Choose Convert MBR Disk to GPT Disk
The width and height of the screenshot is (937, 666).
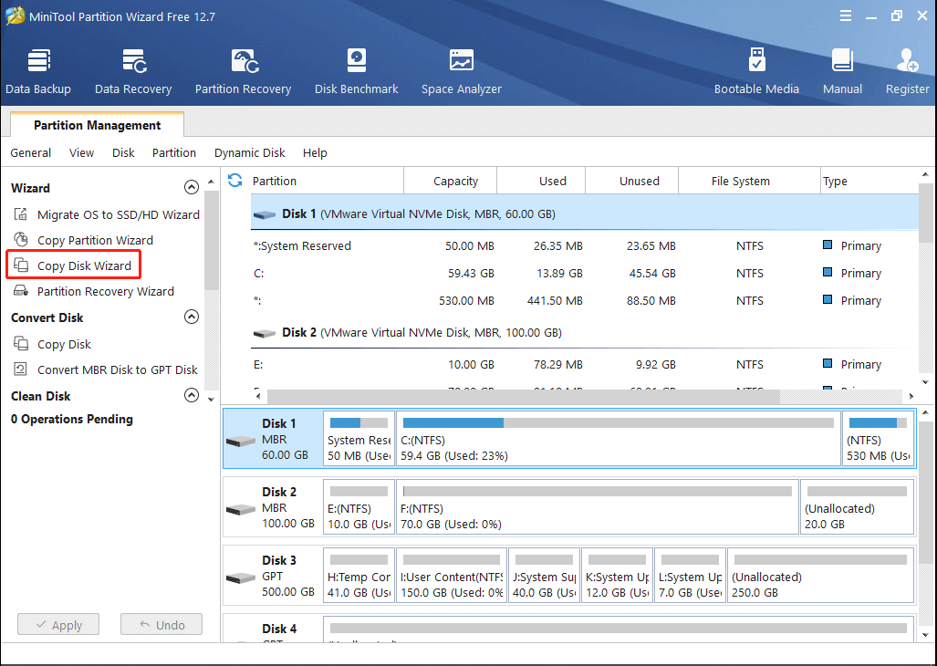click(x=117, y=369)
